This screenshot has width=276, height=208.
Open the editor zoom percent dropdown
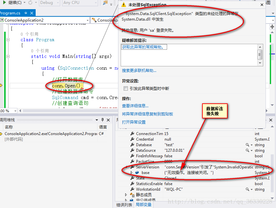[15, 111]
